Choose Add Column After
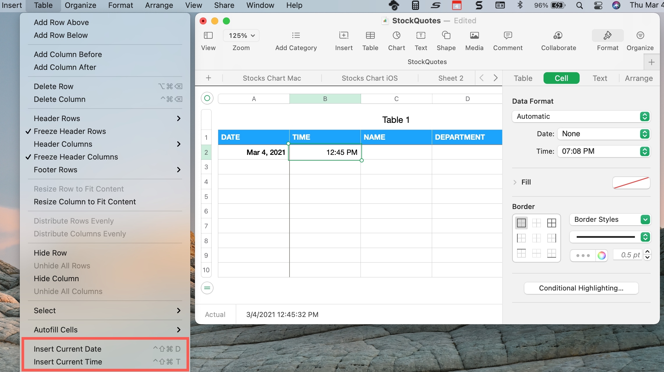The image size is (664, 372). pos(105,67)
